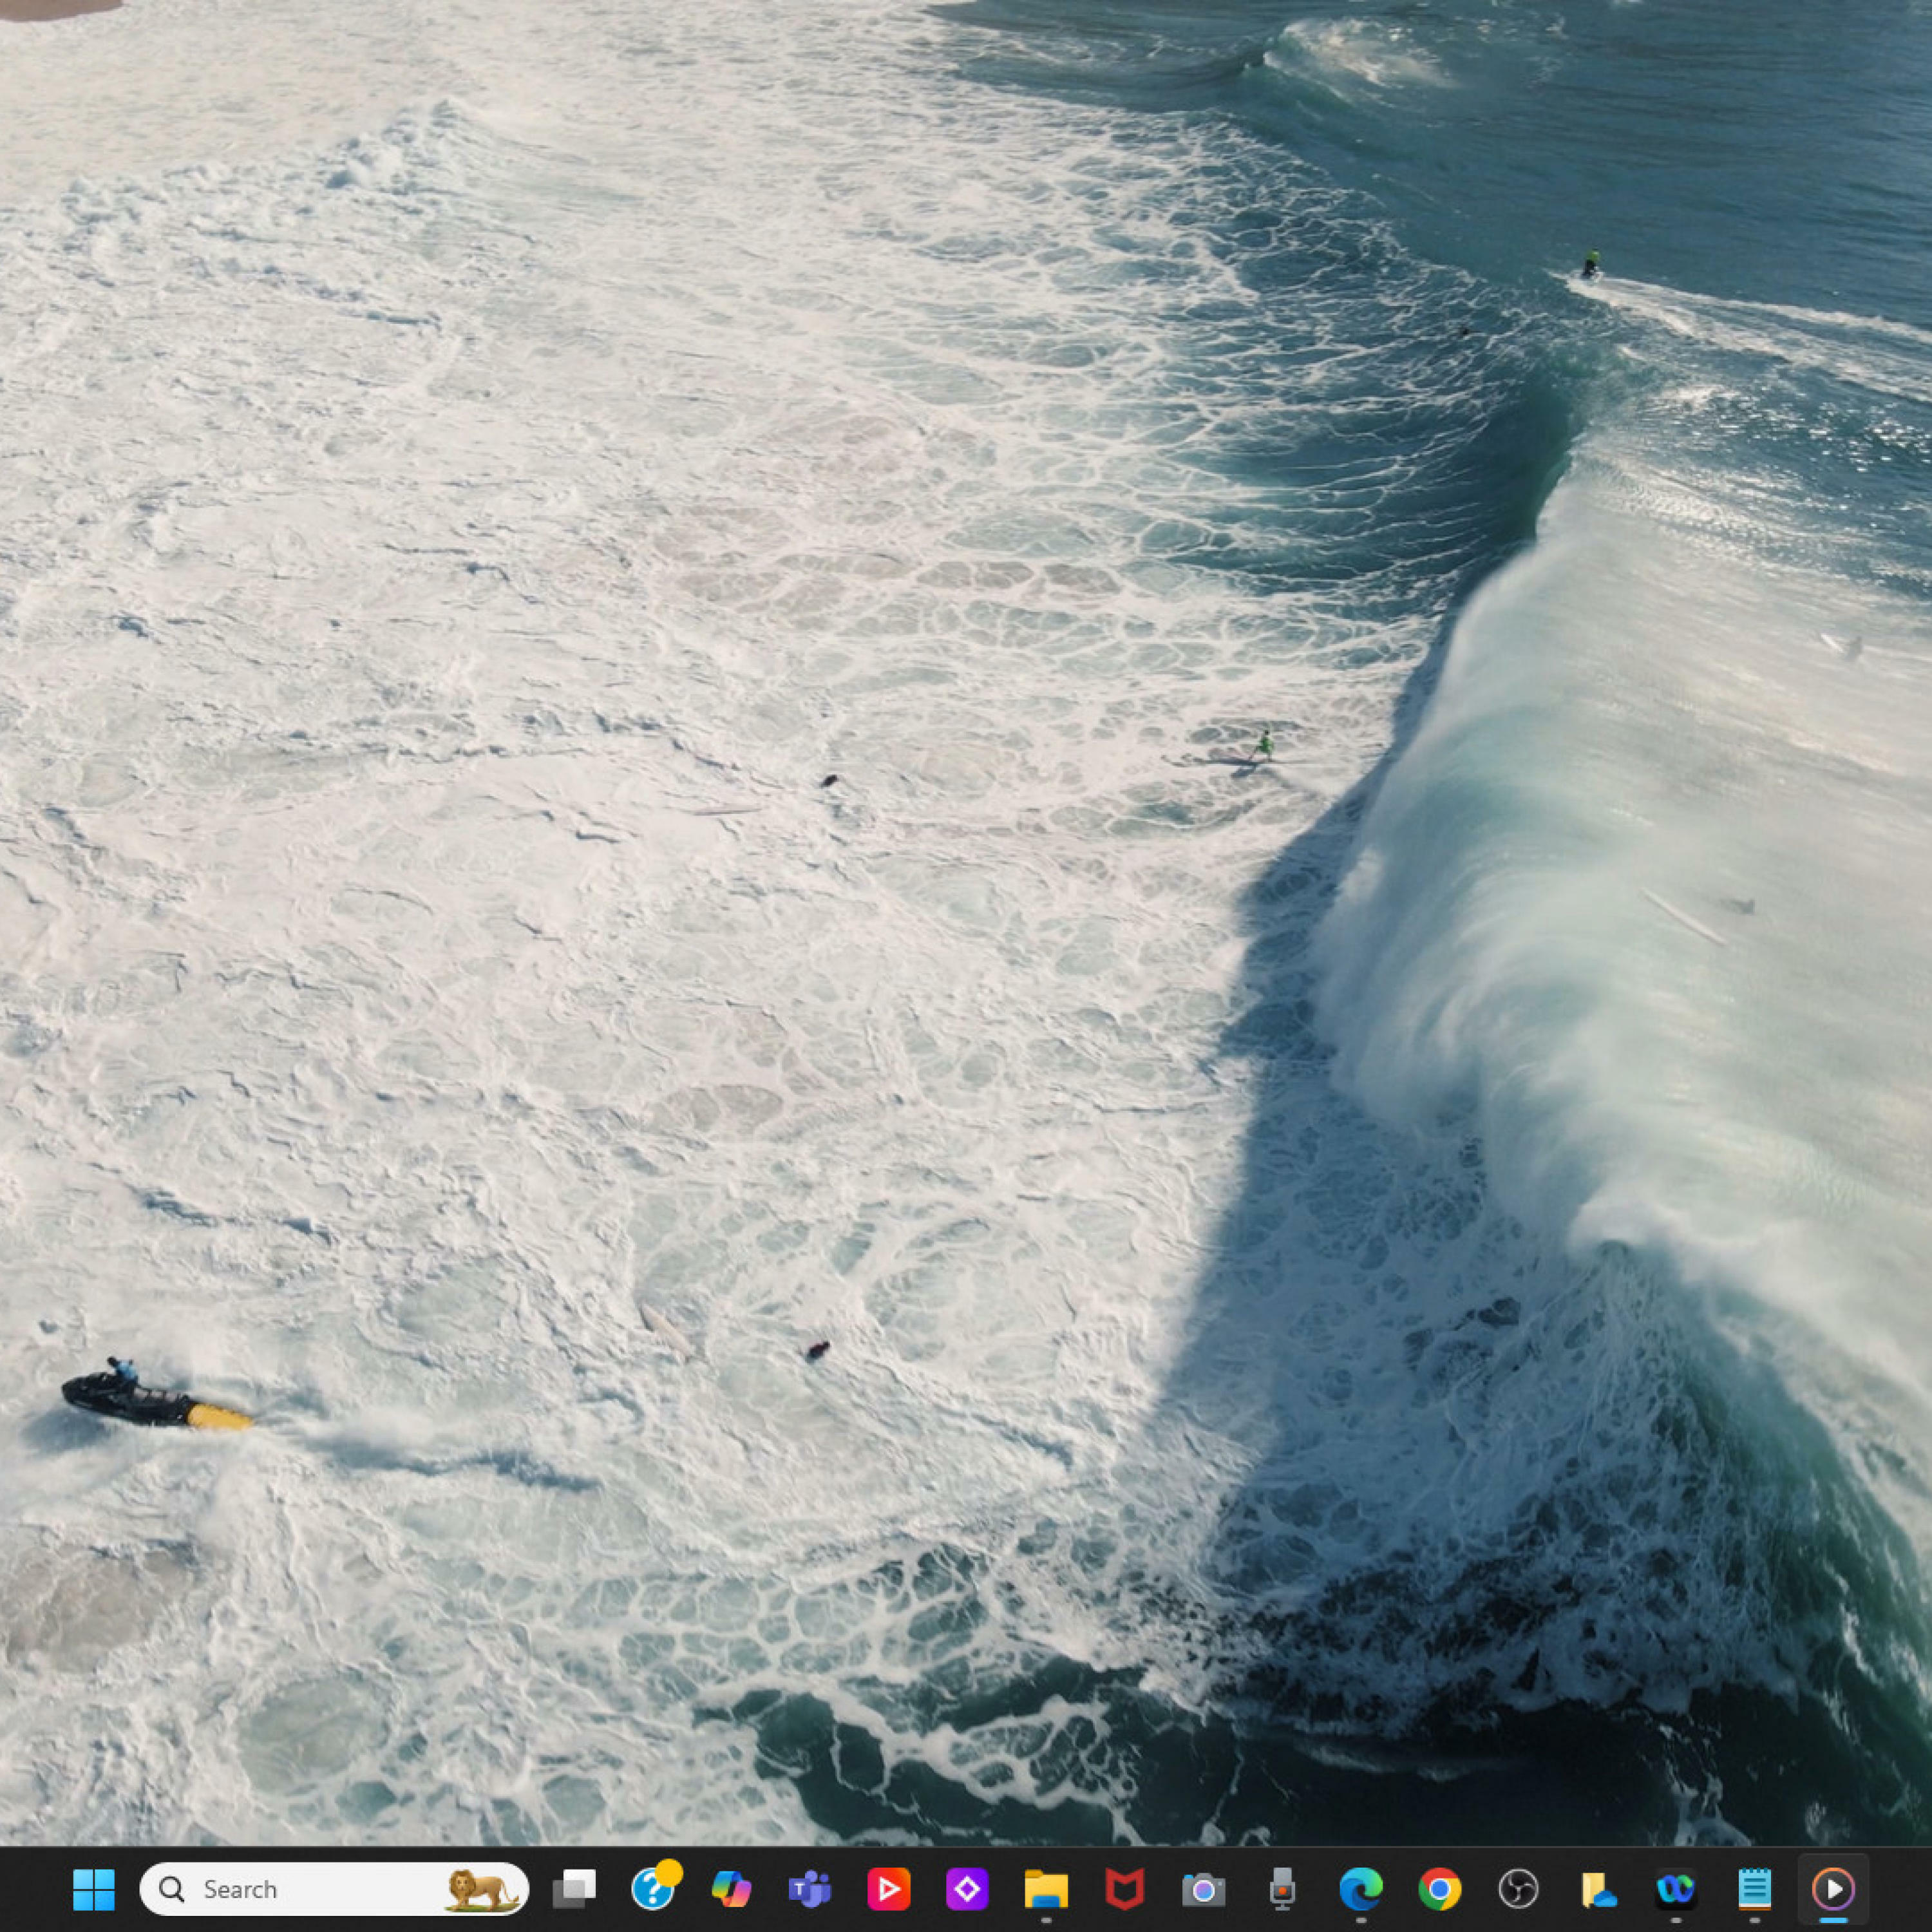Click the active Media Player taskbar icon
This screenshot has height=1932, width=1932.
(1833, 1889)
